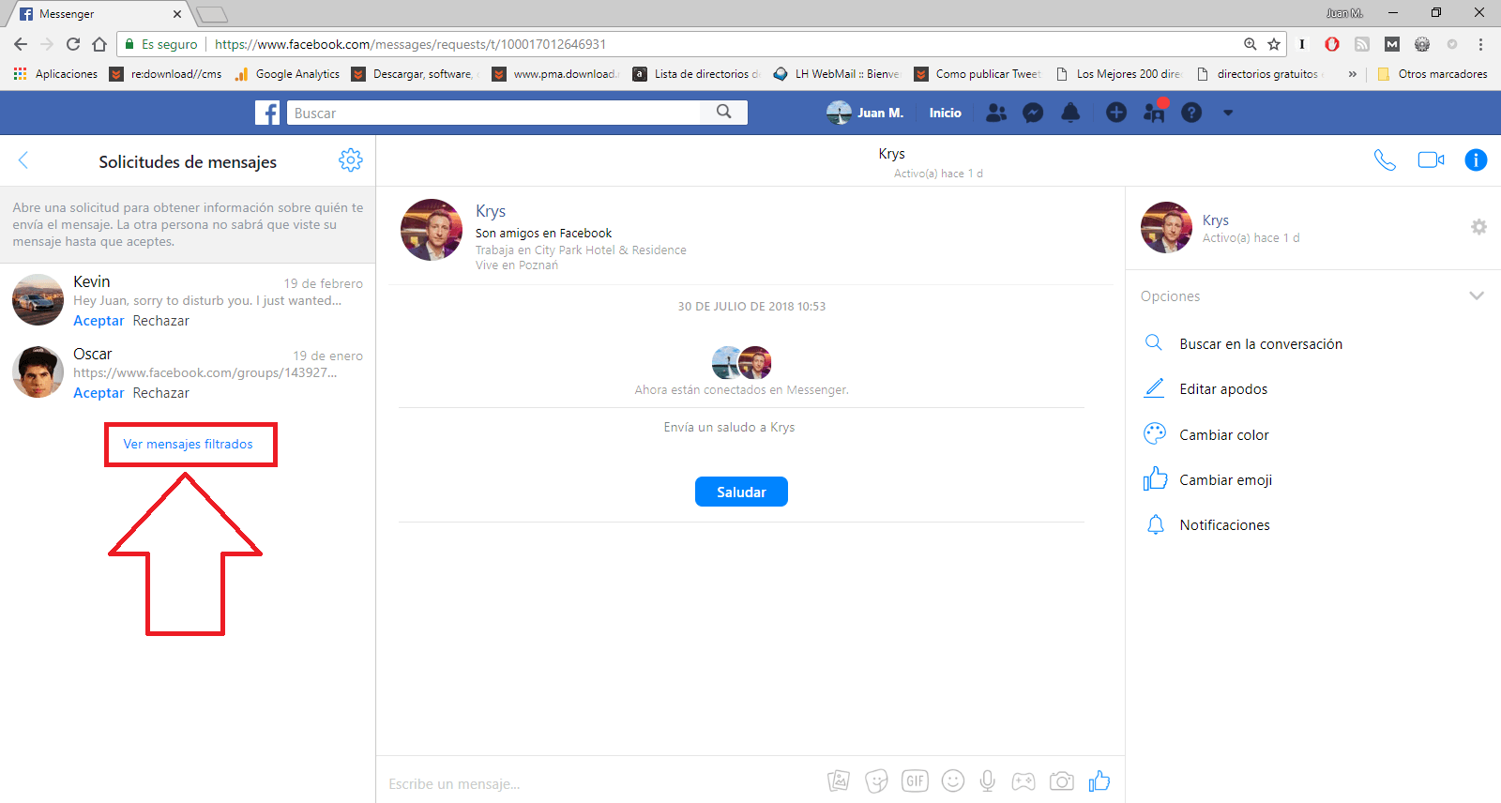Send a thumbs-up like
This screenshot has width=1501, height=803.
click(1099, 780)
